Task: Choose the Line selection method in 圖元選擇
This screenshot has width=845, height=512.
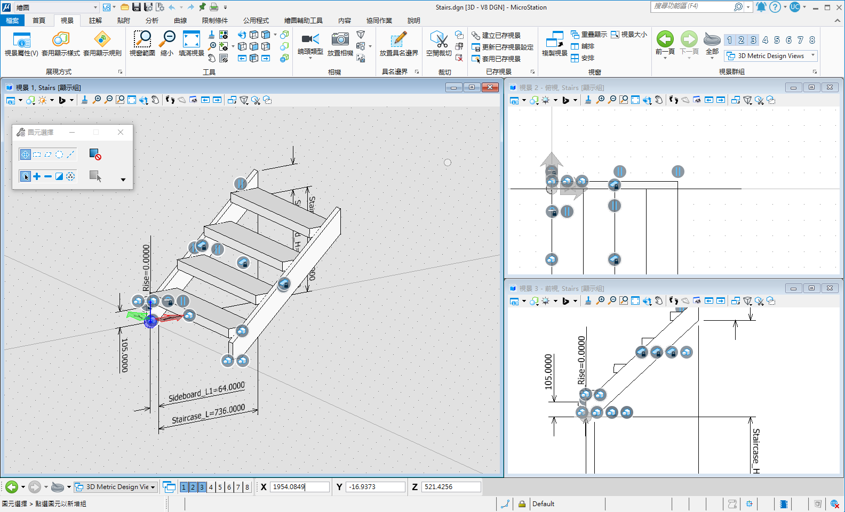Action: click(70, 155)
